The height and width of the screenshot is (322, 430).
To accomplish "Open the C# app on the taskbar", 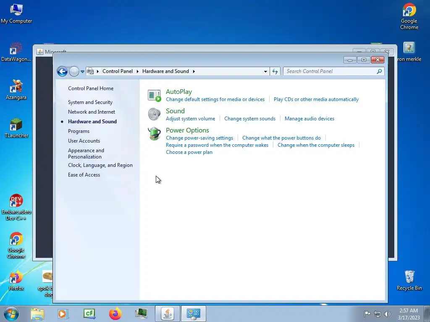I will (x=89, y=314).
